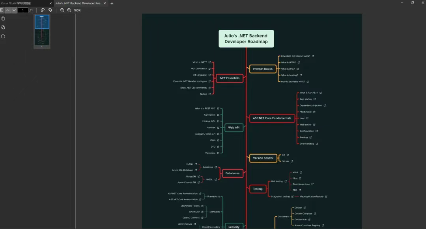426x229 pixels.
Task: Zoom out with magnifier minus icon
Action: coord(62,10)
